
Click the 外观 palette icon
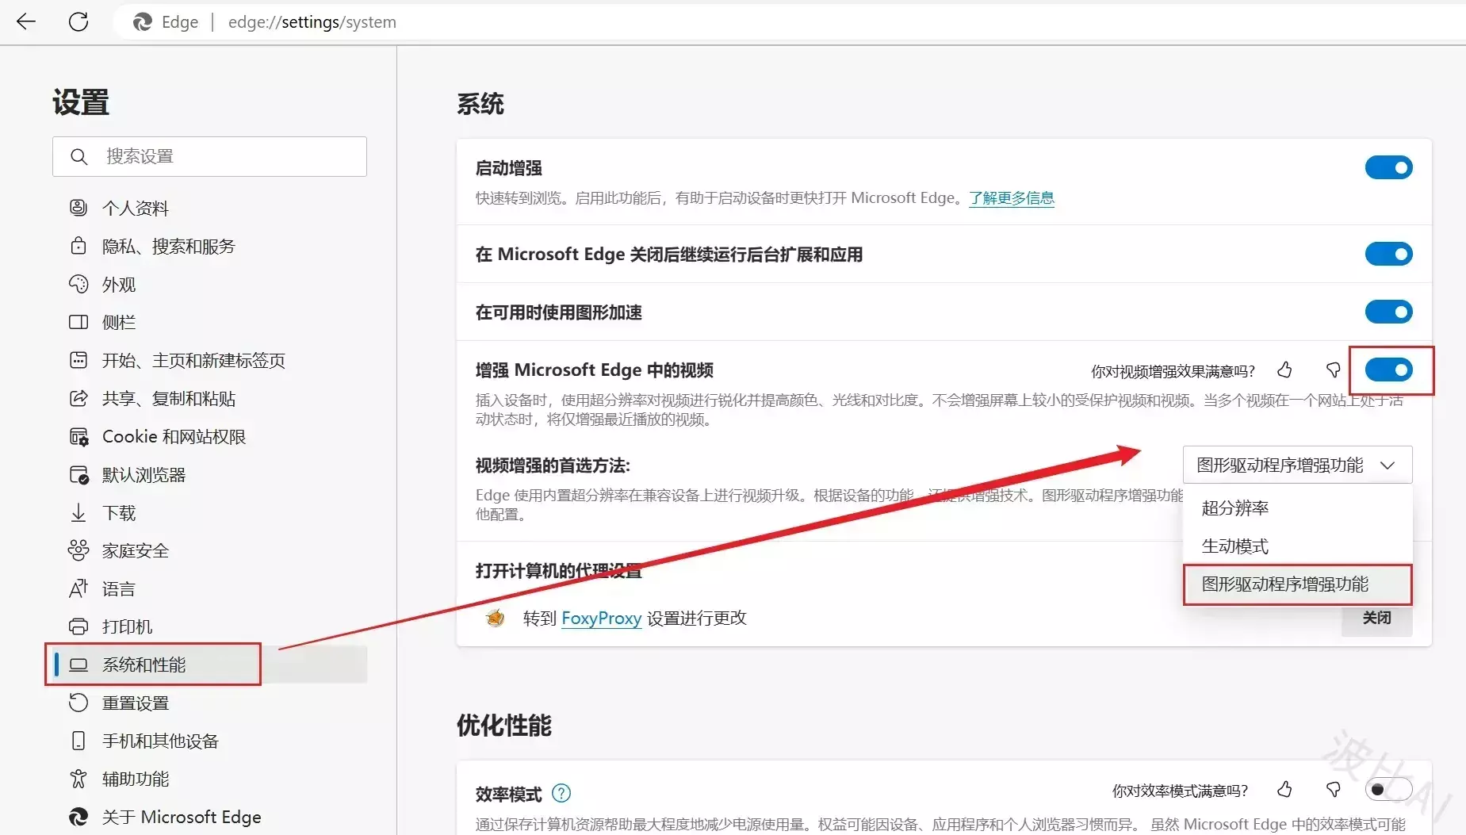[78, 284]
